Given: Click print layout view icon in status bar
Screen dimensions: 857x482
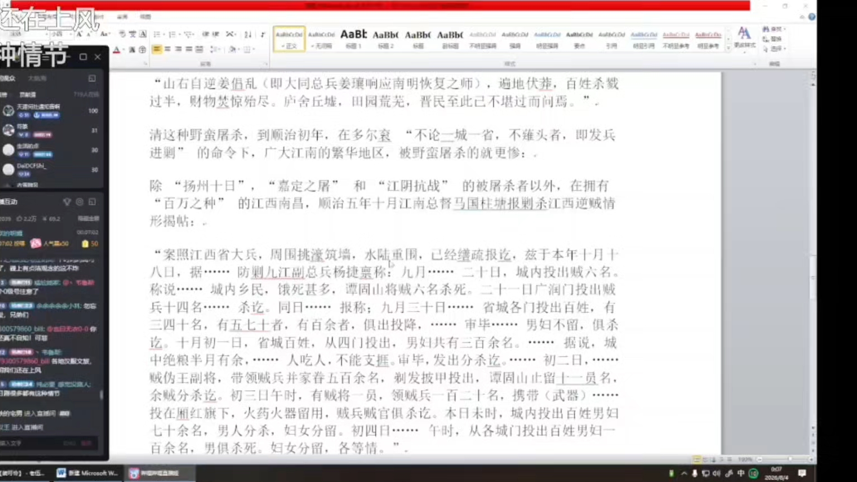Looking at the screenshot, I should click(696, 460).
